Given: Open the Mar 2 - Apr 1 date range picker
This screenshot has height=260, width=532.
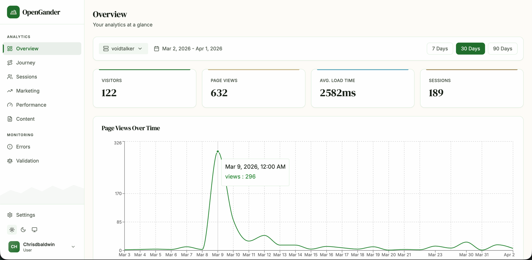Looking at the screenshot, I should 188,49.
